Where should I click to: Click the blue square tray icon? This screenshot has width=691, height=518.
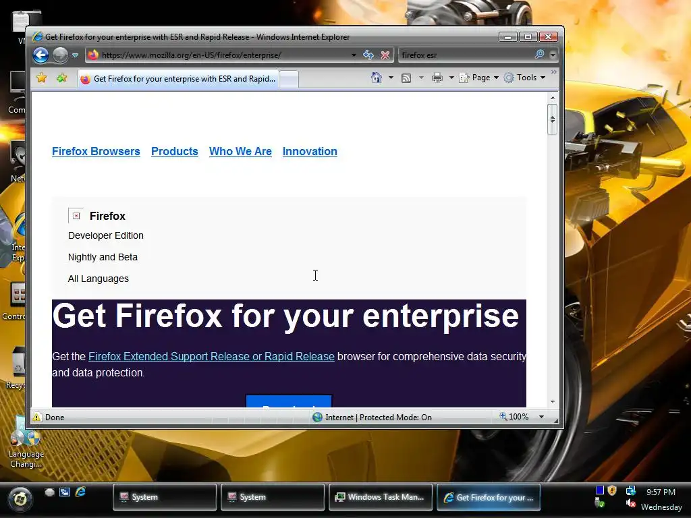tap(600, 490)
